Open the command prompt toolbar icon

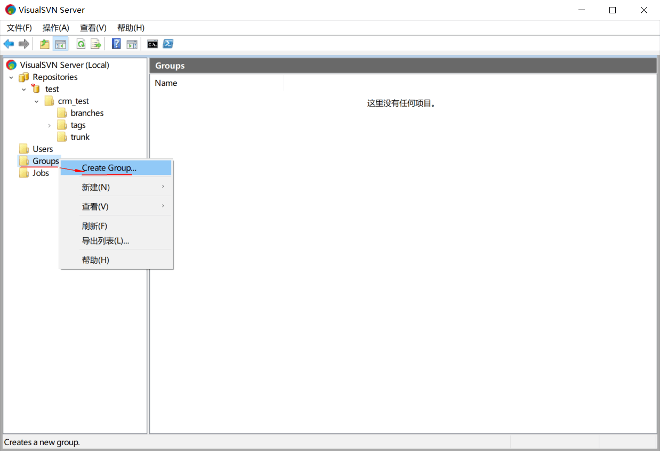[152, 44]
